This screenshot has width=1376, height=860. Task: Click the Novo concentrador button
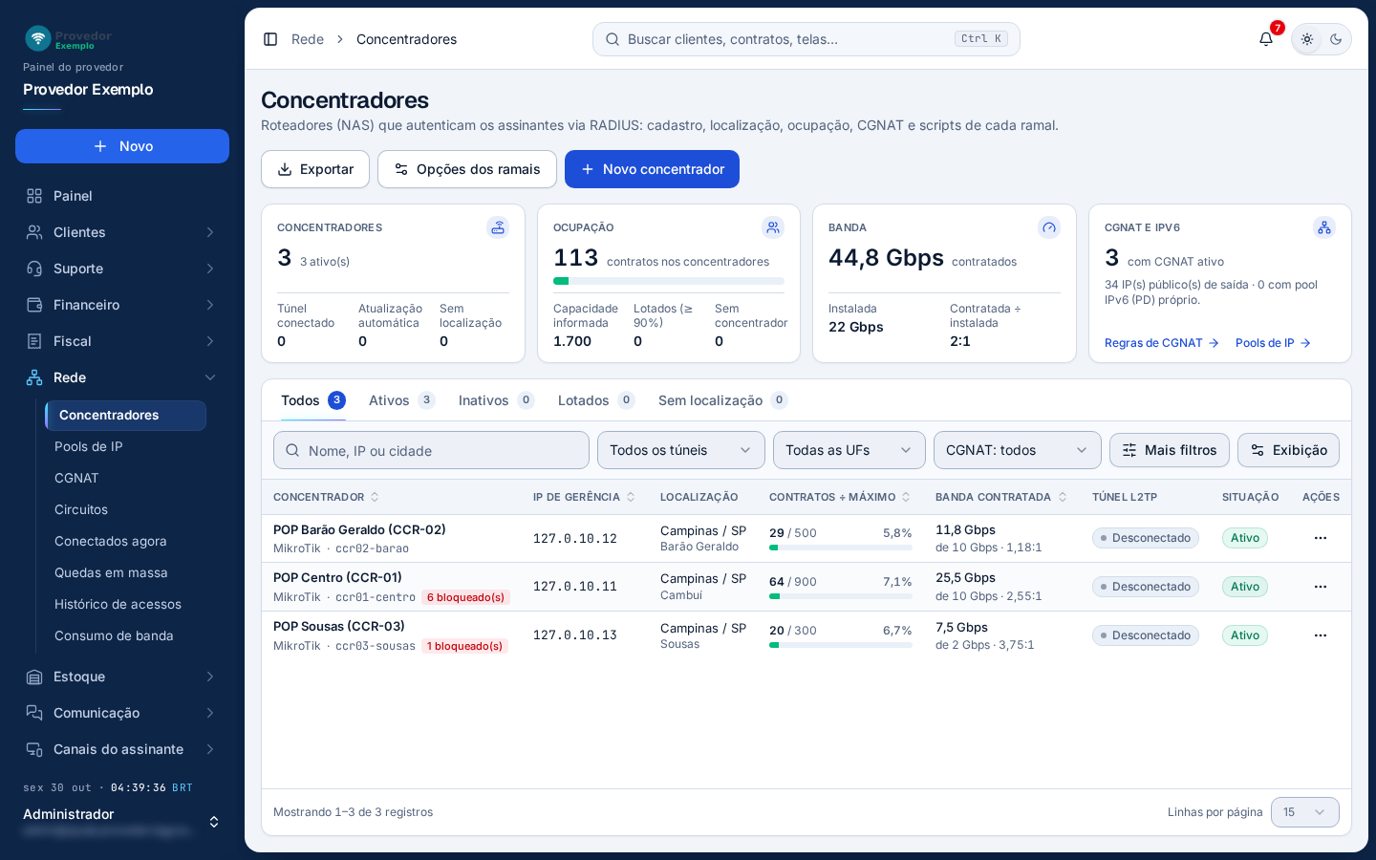point(652,169)
